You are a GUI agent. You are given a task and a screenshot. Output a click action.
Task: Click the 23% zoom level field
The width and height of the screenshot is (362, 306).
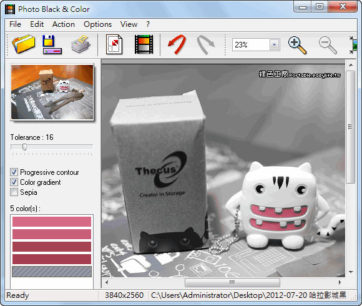tap(251, 44)
